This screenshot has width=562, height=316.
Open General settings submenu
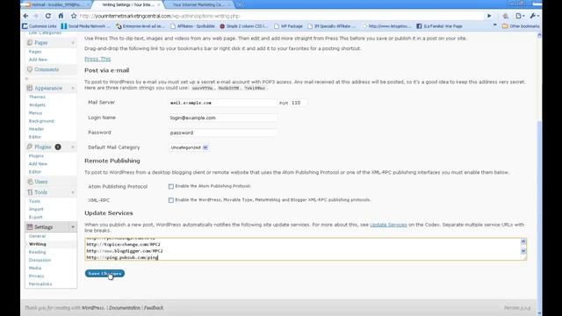pos(37,236)
